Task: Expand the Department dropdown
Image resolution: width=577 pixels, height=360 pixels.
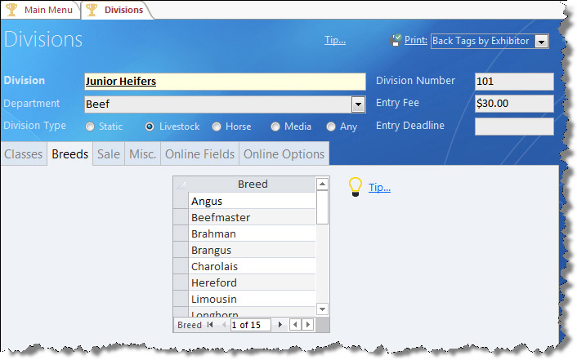Action: [x=358, y=104]
